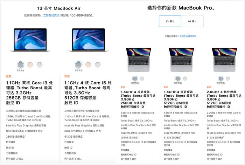Screen dimensions: 245x165
Task: Switch to the 16 英寸 tab
Action: 192,21
